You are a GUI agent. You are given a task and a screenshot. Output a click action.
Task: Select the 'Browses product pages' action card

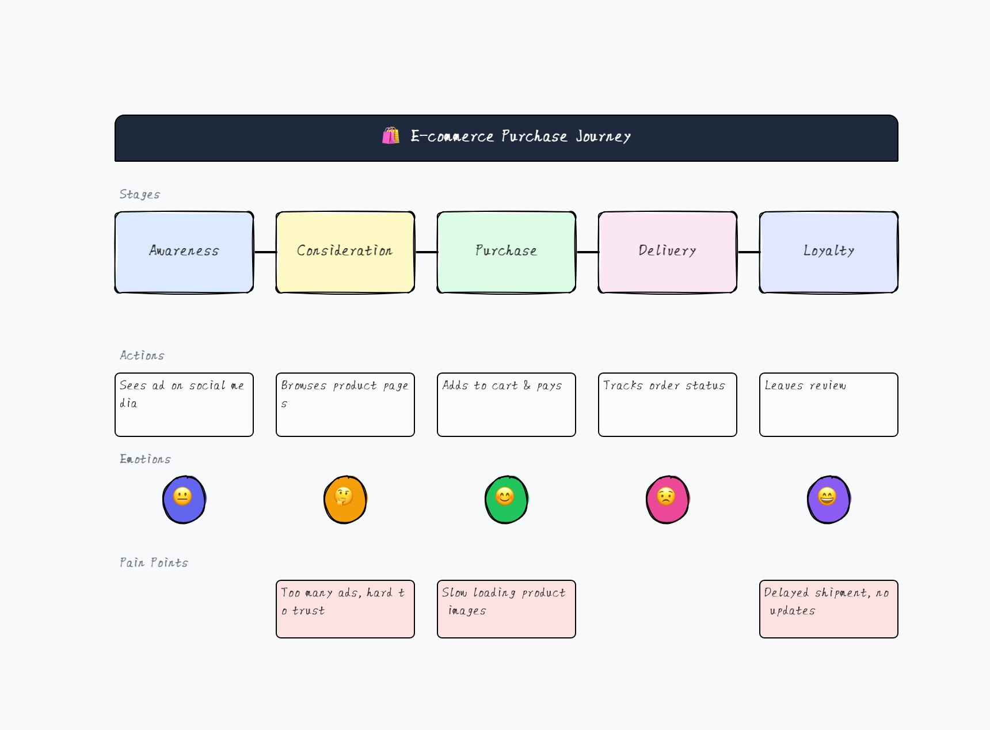(345, 404)
